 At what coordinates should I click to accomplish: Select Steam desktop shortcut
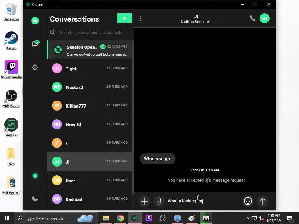[x=11, y=41]
